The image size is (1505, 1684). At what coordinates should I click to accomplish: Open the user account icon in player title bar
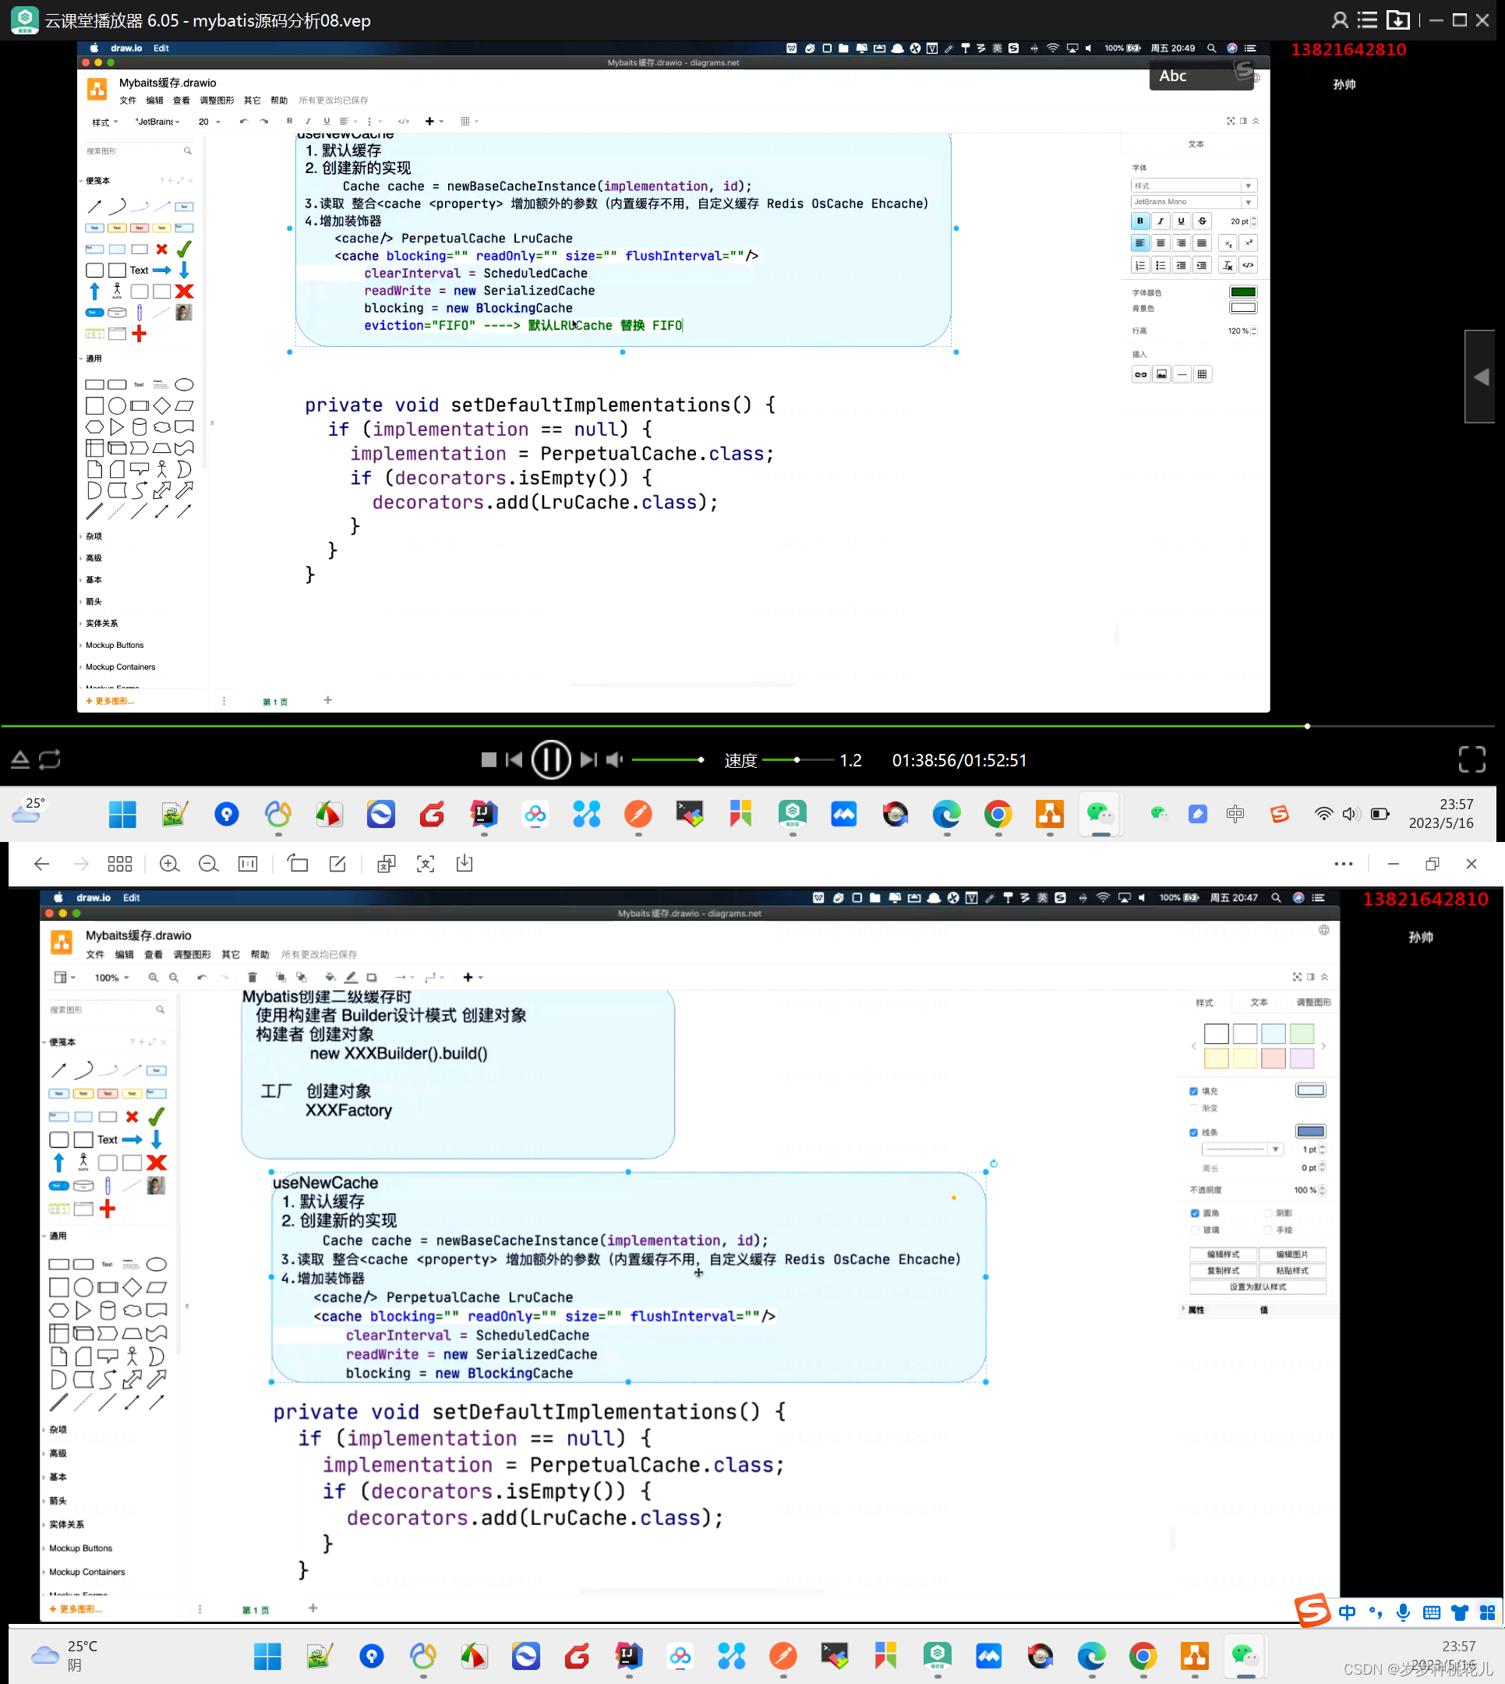[1340, 19]
